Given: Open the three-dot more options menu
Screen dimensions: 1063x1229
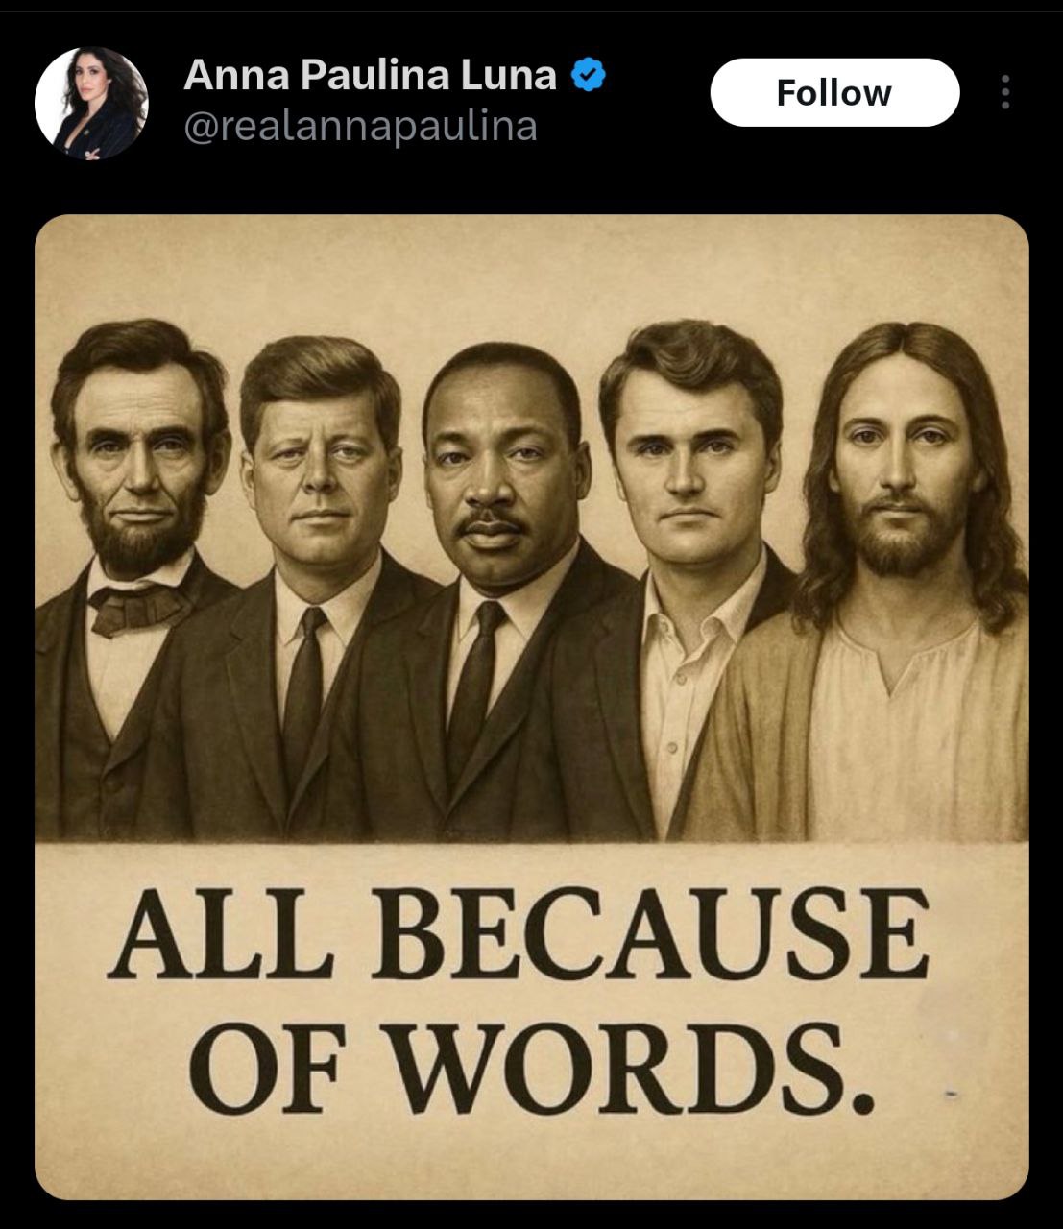Looking at the screenshot, I should pos(1004,92).
